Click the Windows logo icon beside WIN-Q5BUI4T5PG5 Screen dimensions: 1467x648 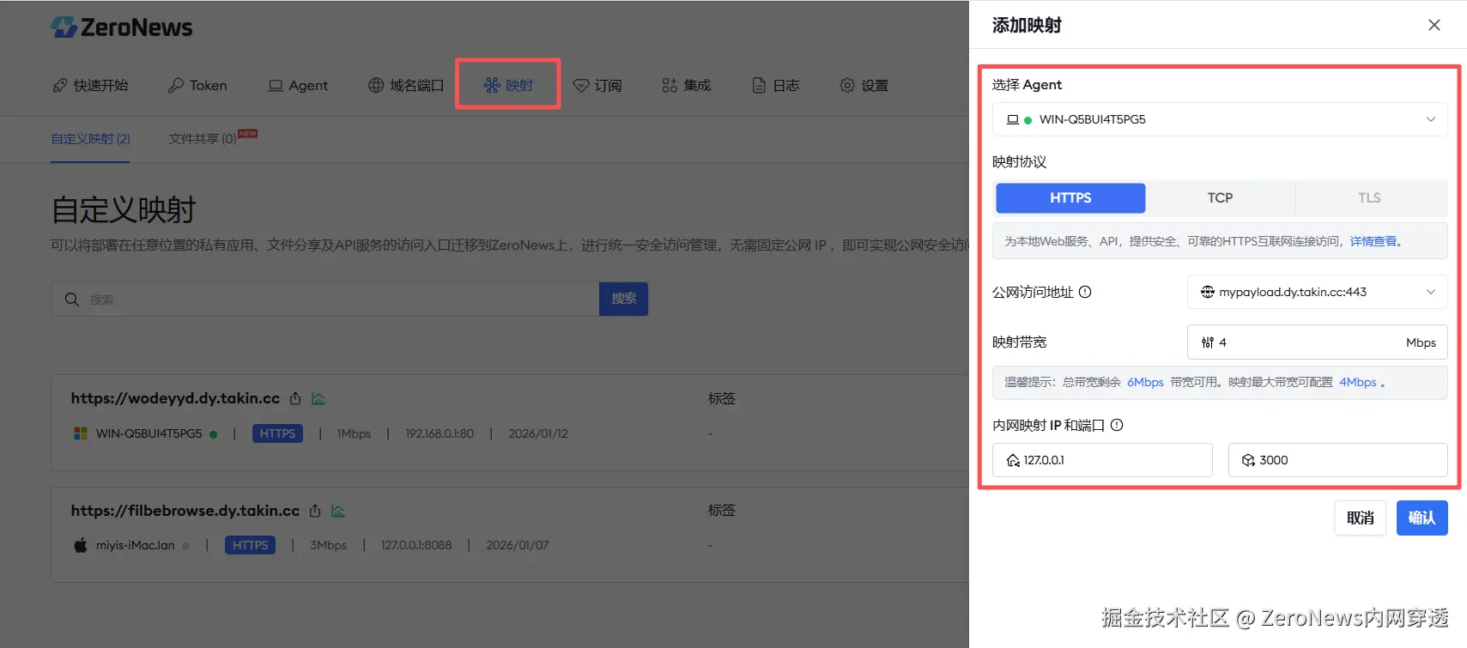pos(81,433)
